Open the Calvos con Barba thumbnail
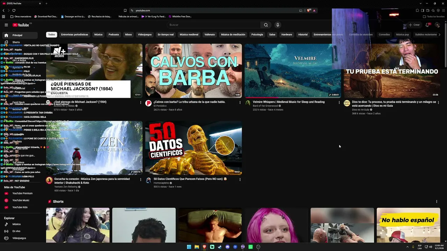Viewport: 447px width, 251px height. coord(193,71)
